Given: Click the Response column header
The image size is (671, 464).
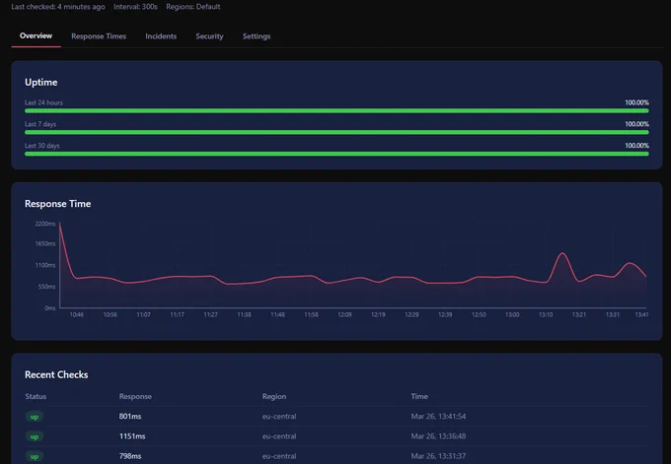Looking at the screenshot, I should click(135, 396).
